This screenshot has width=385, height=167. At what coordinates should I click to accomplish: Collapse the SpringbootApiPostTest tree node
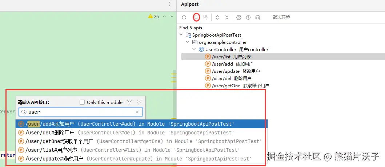tap(181, 35)
